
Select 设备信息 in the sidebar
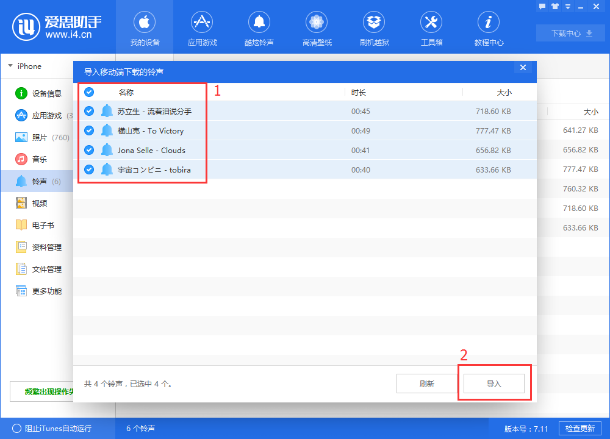(46, 93)
